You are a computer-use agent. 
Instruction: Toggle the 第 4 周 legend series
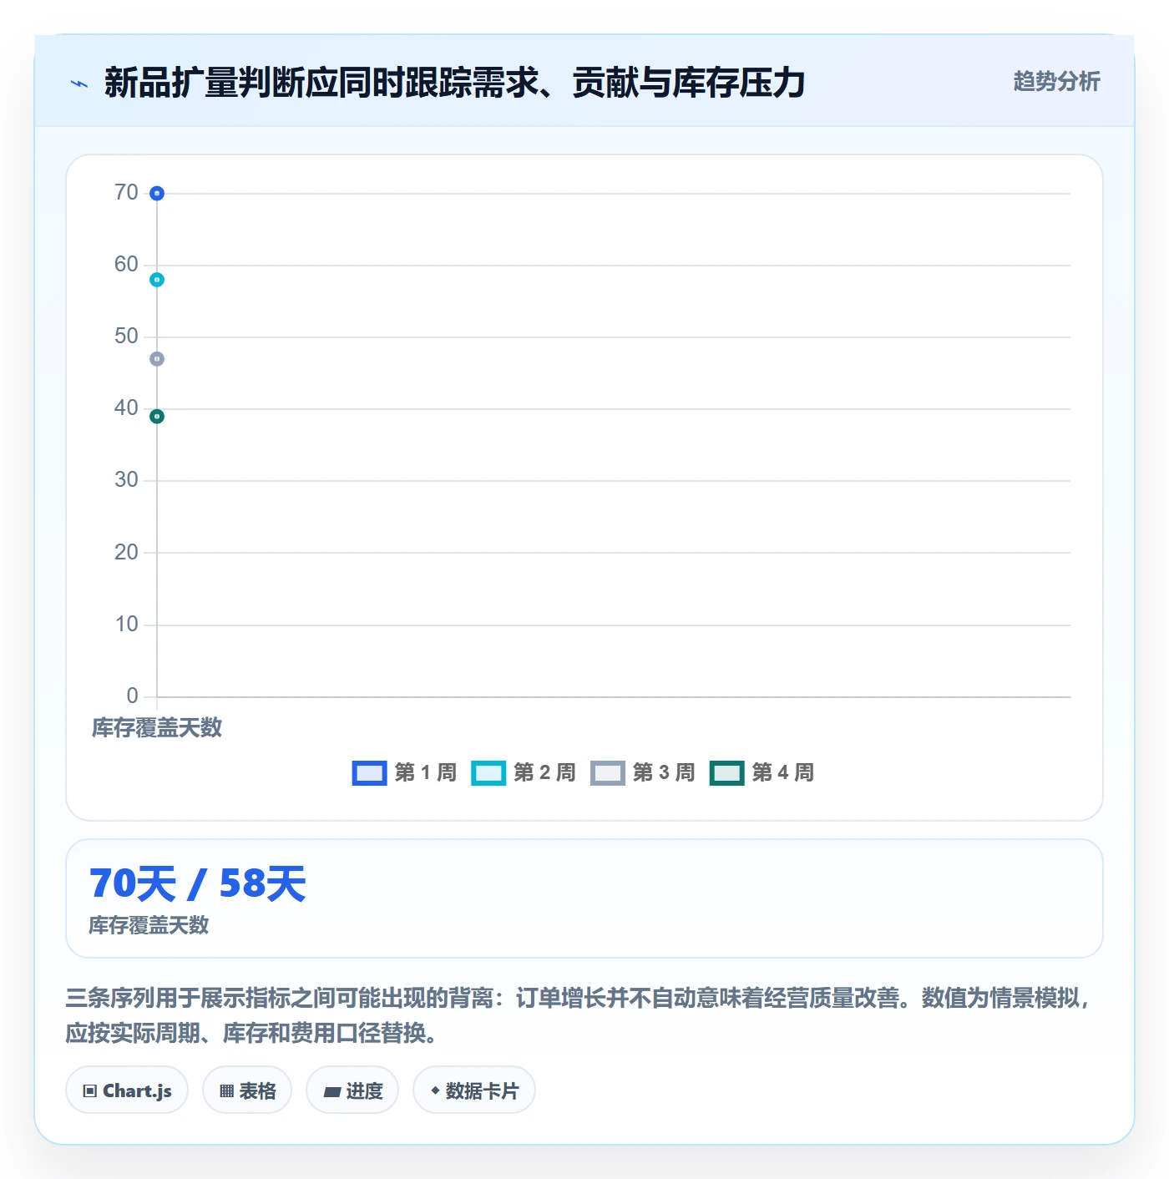(x=762, y=772)
